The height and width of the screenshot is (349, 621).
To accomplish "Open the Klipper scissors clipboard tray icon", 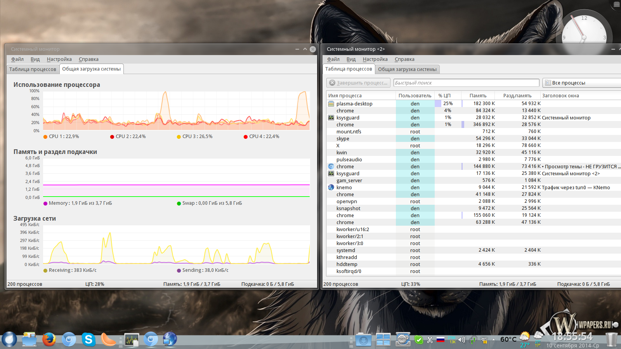I will [x=430, y=340].
